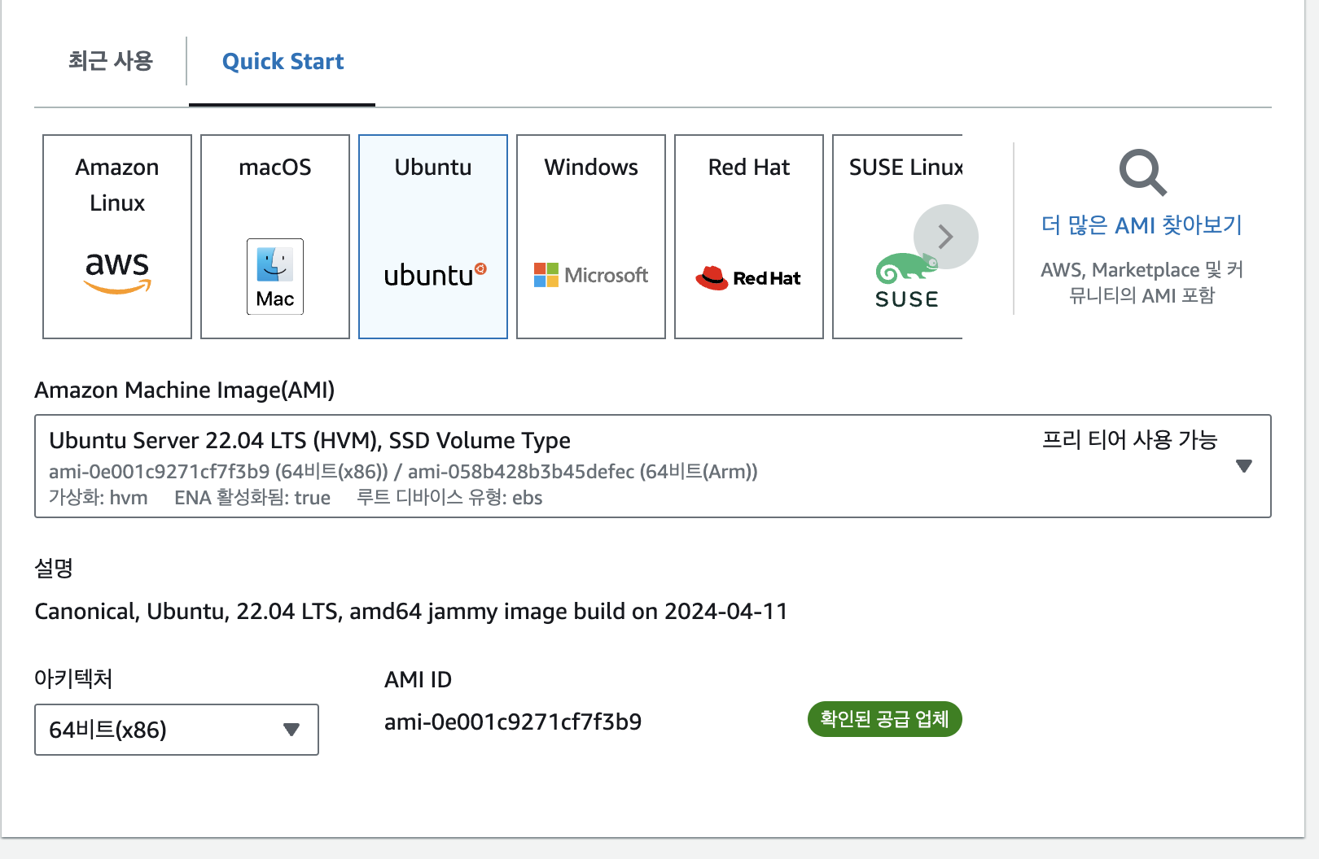The width and height of the screenshot is (1319, 859).
Task: Click the AWS, Marketplace 및 커뮤니티의 AMI 포함 text
Action: pyautogui.click(x=1142, y=282)
